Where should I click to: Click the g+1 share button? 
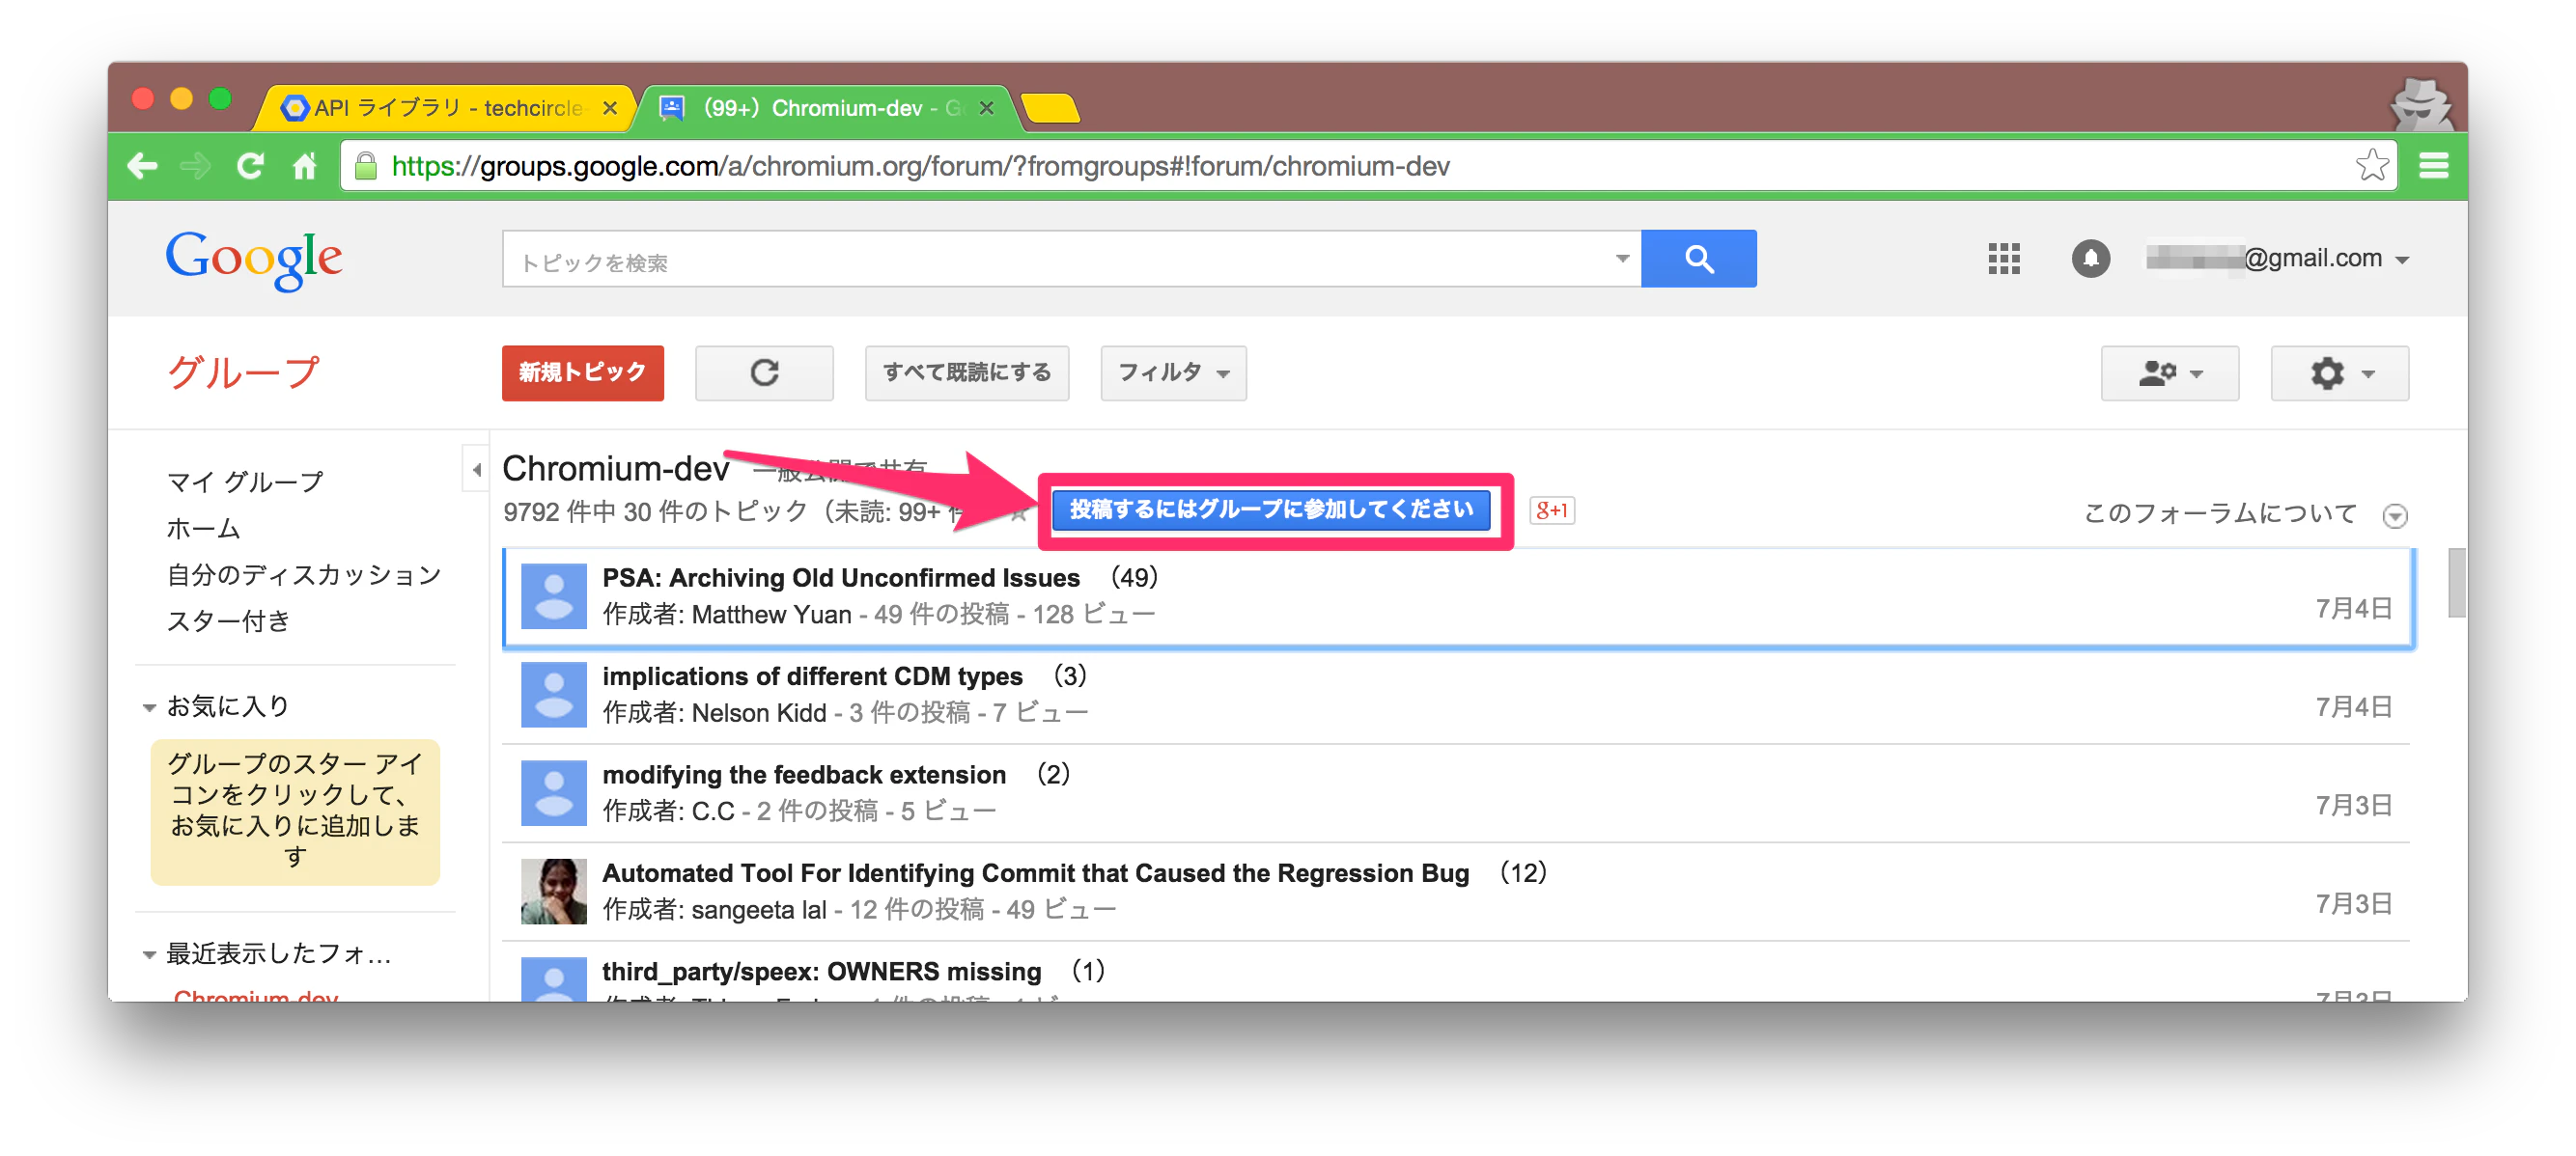click(1551, 510)
